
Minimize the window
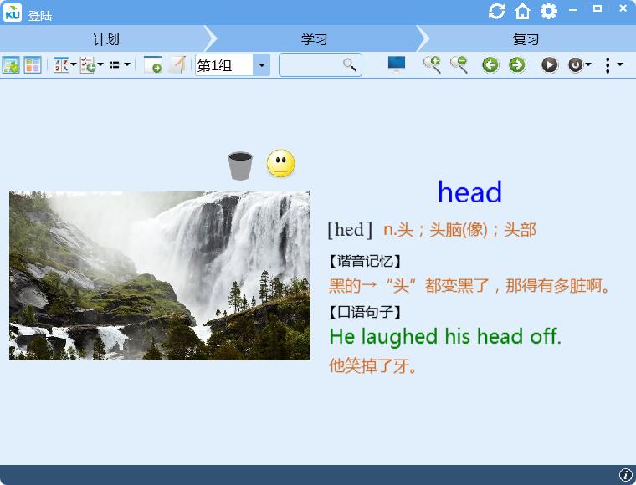573,10
